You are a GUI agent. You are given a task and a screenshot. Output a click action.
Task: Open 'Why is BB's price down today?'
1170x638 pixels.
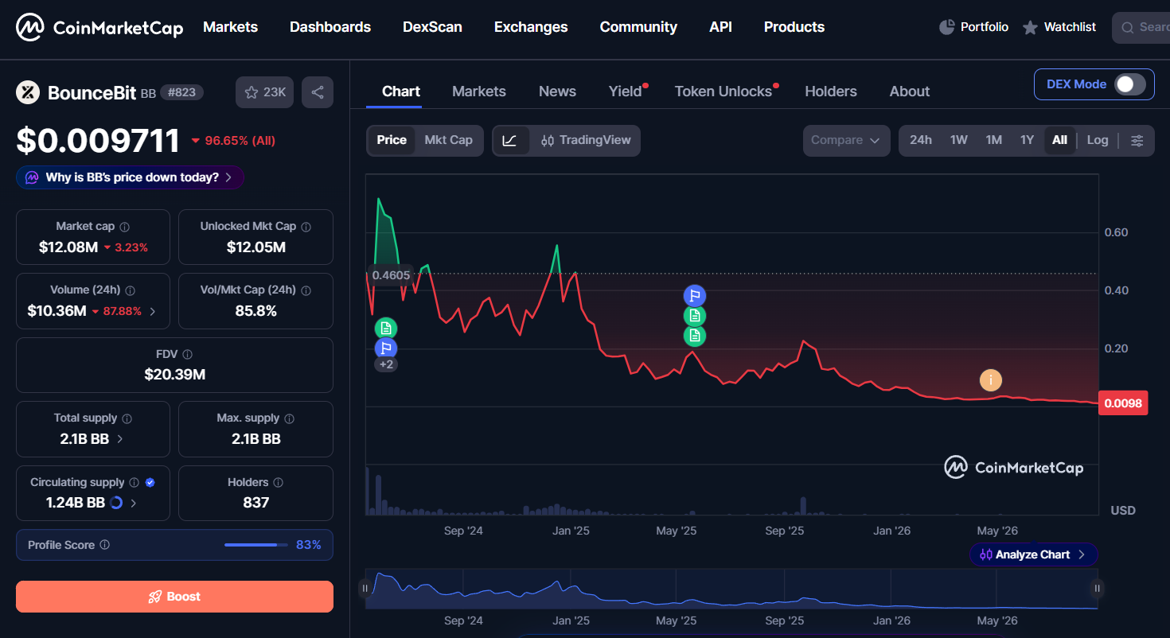pos(131,177)
